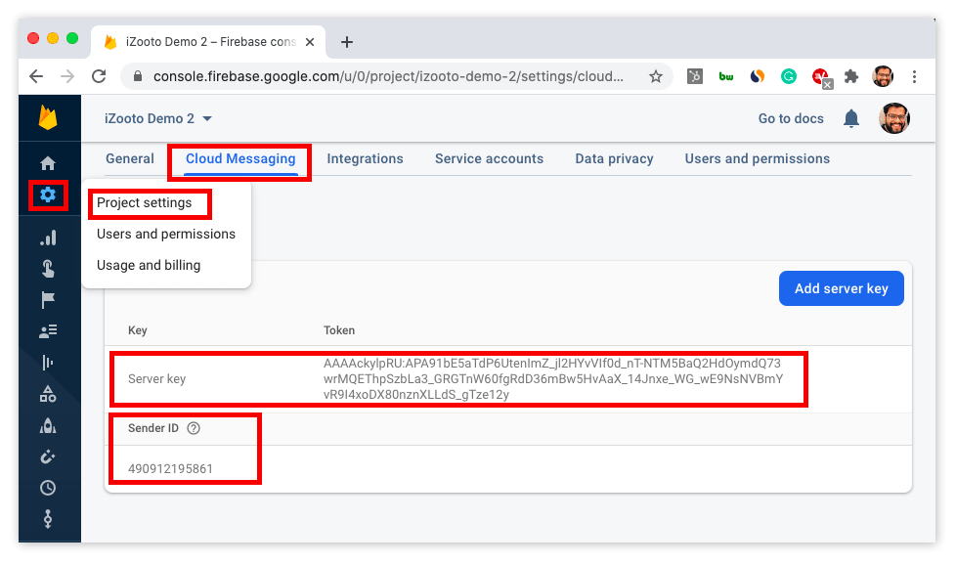
Task: Switch to Users and permissions tab
Action: coord(757,158)
